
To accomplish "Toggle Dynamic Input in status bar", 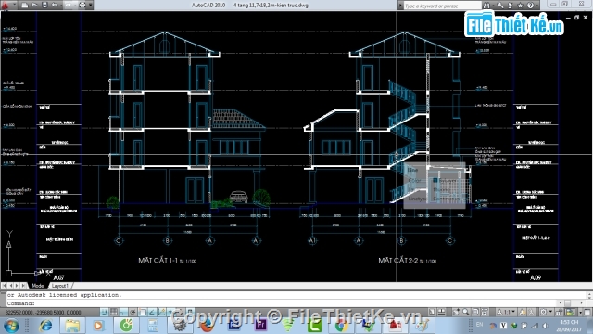I will 170,313.
